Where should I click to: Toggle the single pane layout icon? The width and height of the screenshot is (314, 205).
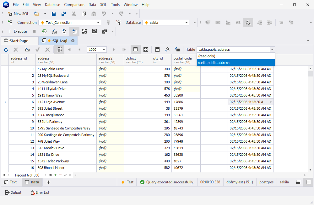[308, 182]
